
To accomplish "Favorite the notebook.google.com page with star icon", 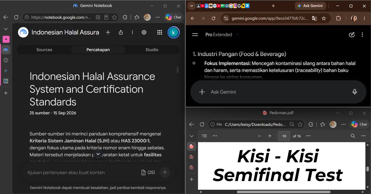I will click(114, 17).
